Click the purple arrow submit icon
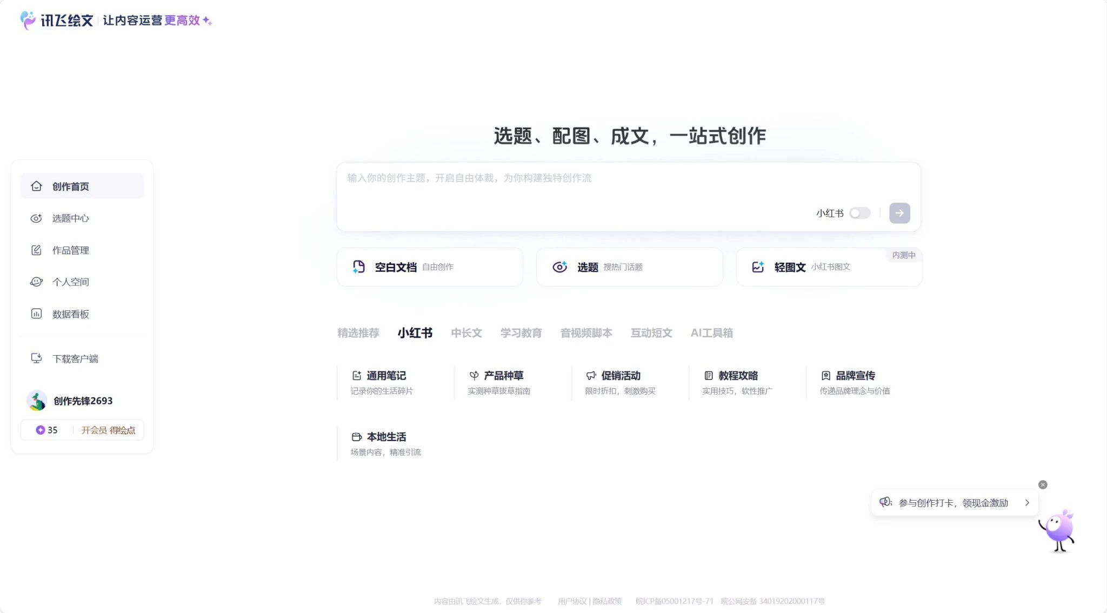 [x=899, y=213]
